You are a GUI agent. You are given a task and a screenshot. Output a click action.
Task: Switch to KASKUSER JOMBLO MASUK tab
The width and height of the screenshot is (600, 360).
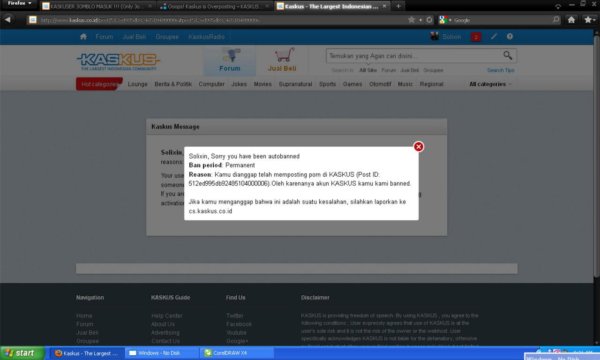pyautogui.click(x=97, y=7)
